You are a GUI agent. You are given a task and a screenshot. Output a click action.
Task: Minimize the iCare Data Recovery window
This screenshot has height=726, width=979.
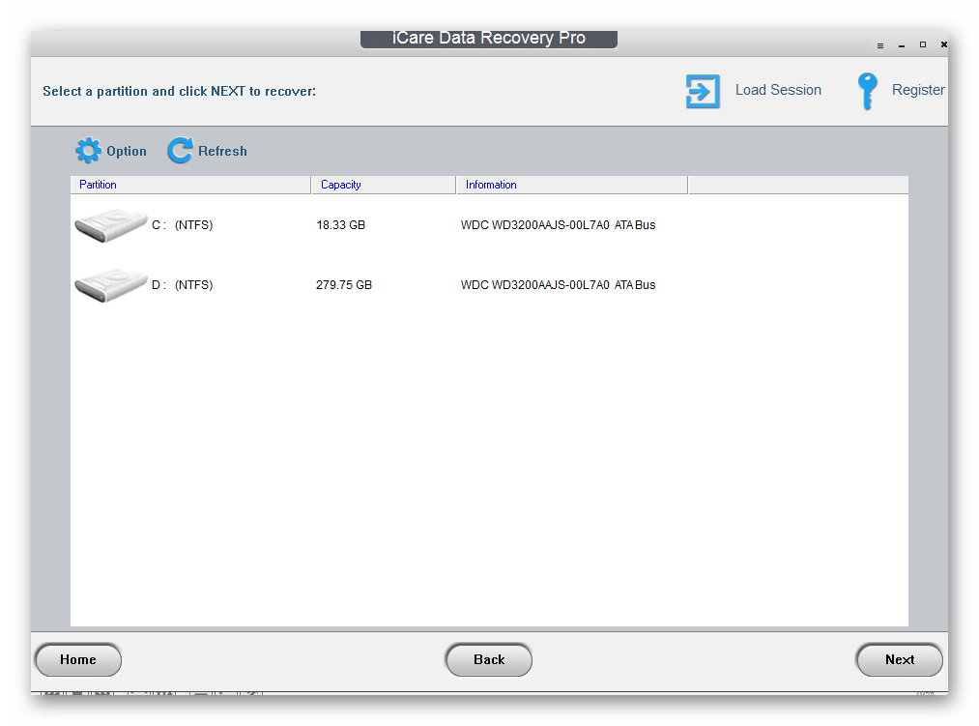point(902,45)
